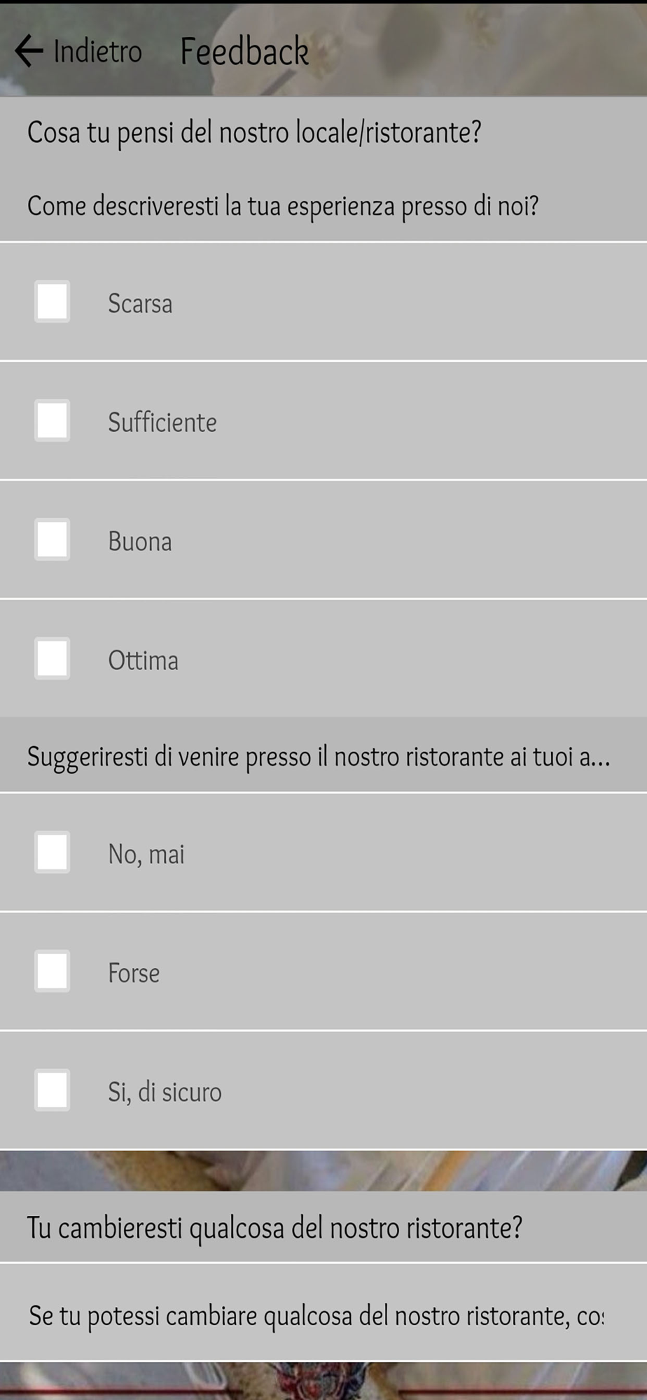647x1400 pixels.
Task: Tap the 'Sufficiente' label text
Action: (x=162, y=422)
